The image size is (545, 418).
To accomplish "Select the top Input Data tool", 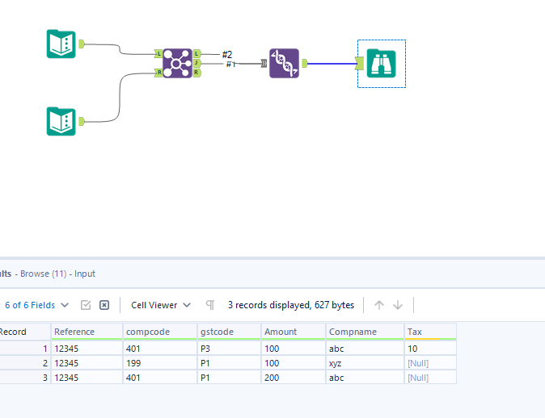I will (61, 44).
